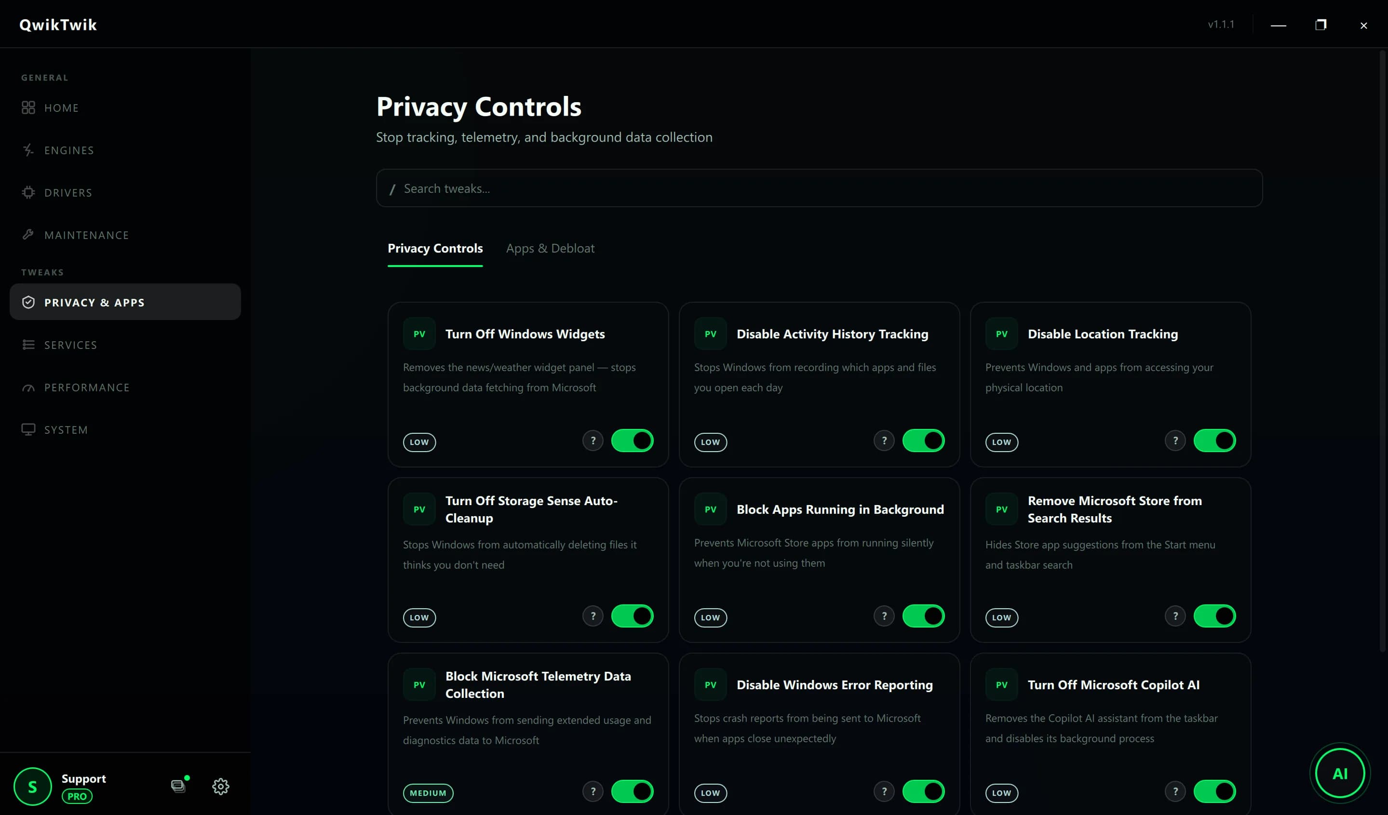The image size is (1388, 815).
Task: Click the v1.1.1 version label
Action: (x=1221, y=24)
